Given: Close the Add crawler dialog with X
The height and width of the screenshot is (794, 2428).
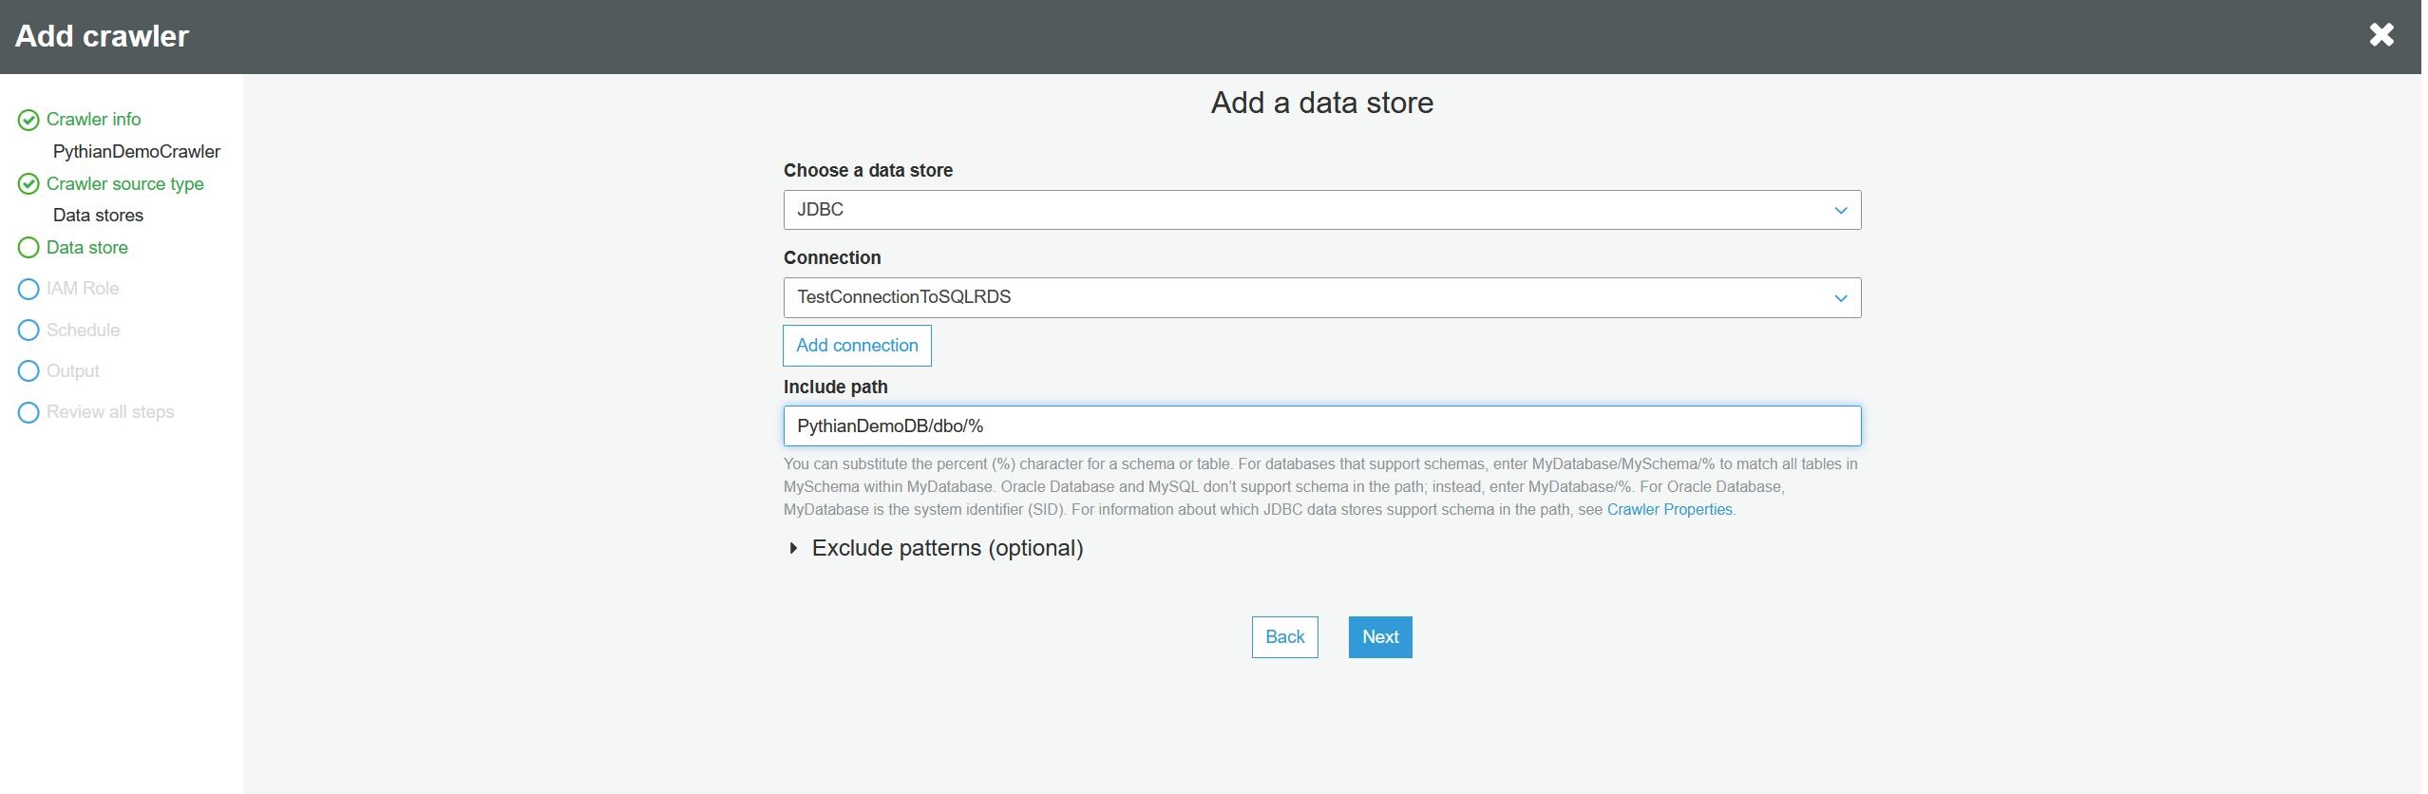Looking at the screenshot, I should point(2381,35).
